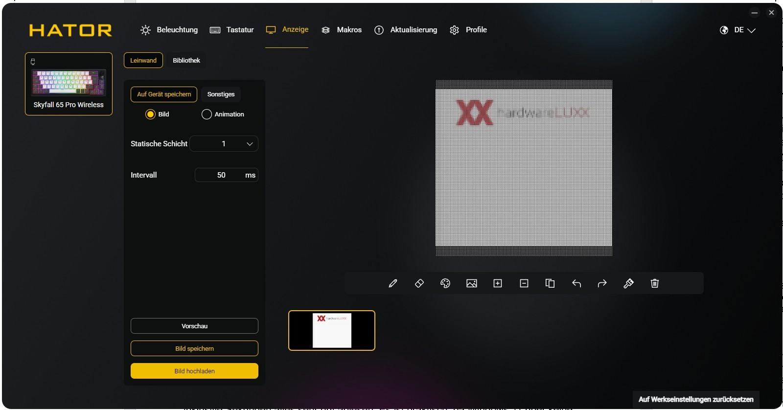Open the color palette tool

tap(445, 283)
